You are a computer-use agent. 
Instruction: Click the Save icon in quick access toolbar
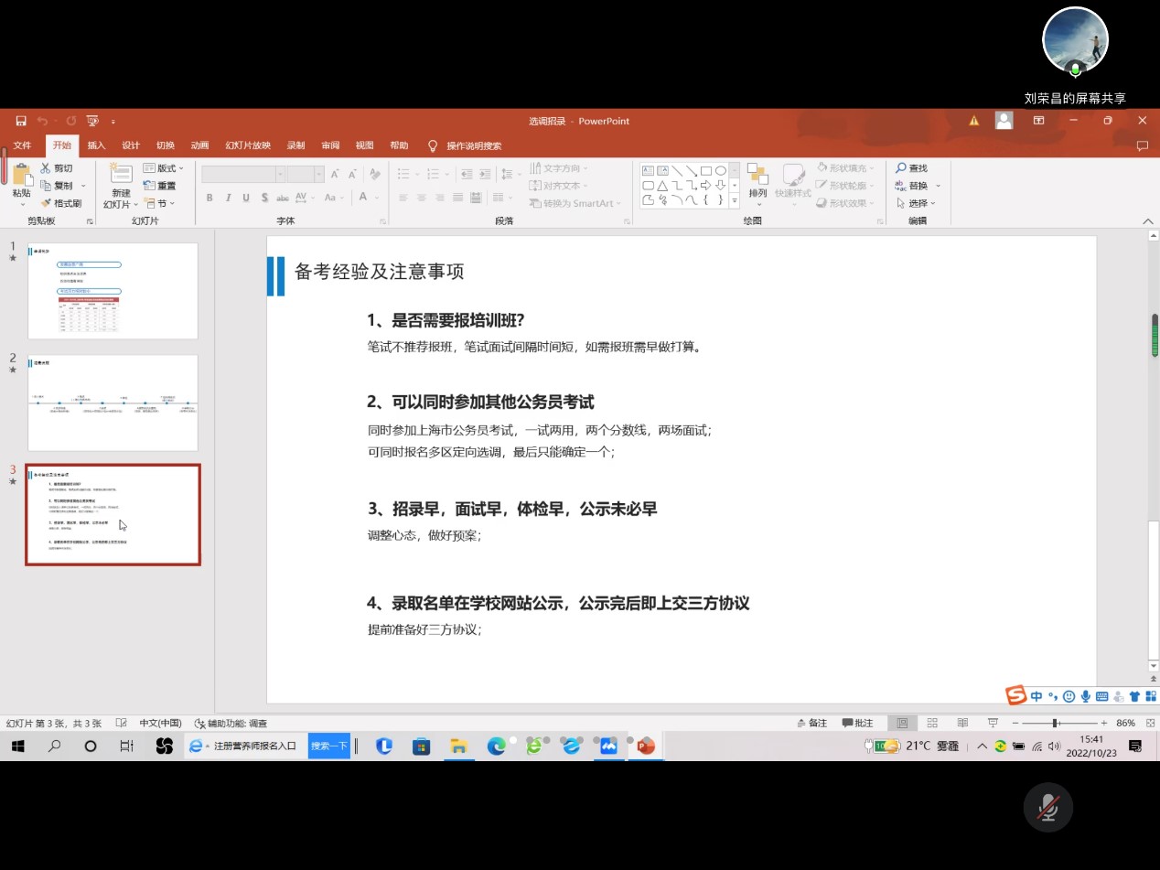click(21, 121)
